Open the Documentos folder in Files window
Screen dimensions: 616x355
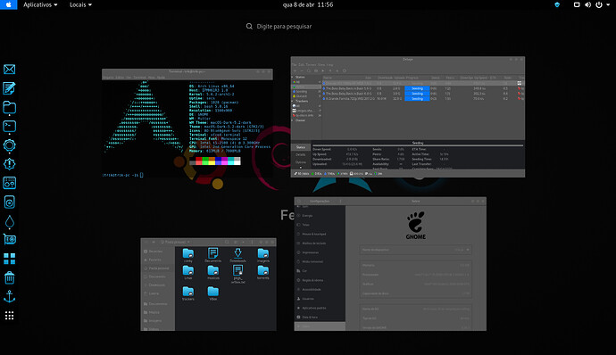213,255
